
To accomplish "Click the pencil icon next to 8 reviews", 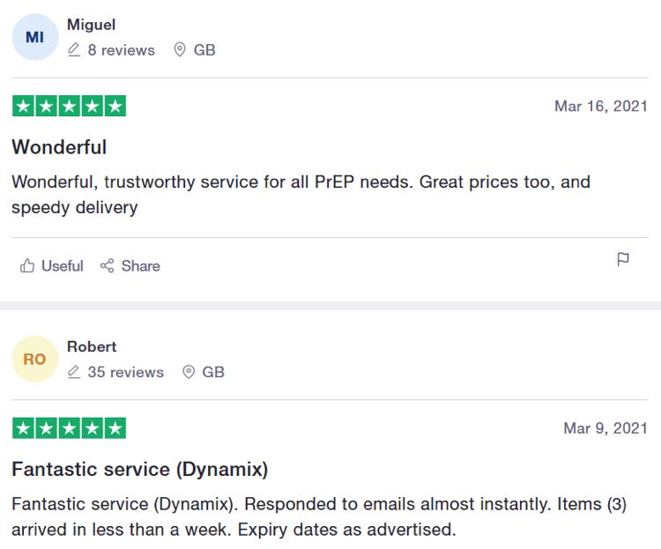I will click(74, 49).
